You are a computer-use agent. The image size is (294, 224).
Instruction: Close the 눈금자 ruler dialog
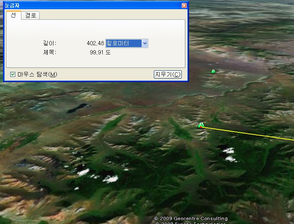pos(184,5)
